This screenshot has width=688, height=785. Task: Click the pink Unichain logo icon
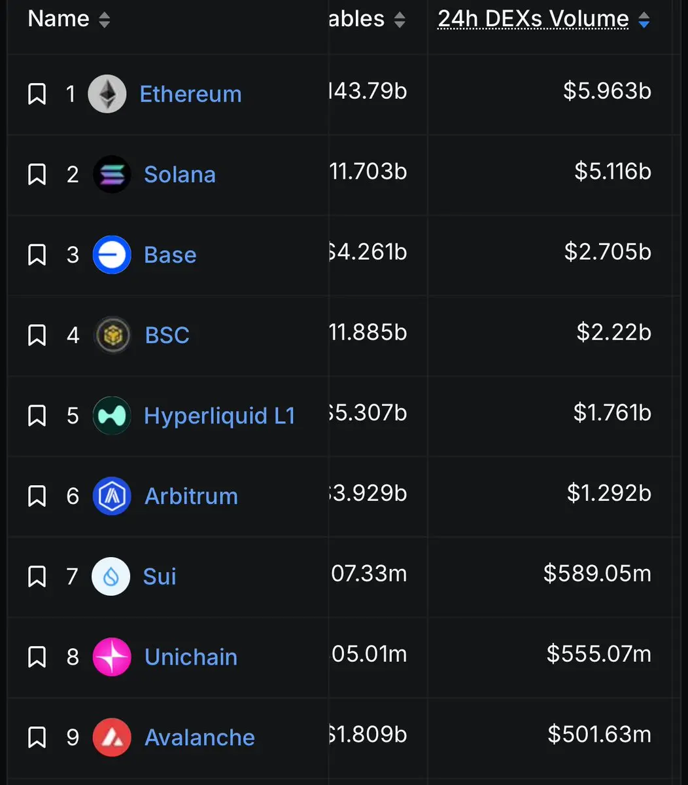112,657
